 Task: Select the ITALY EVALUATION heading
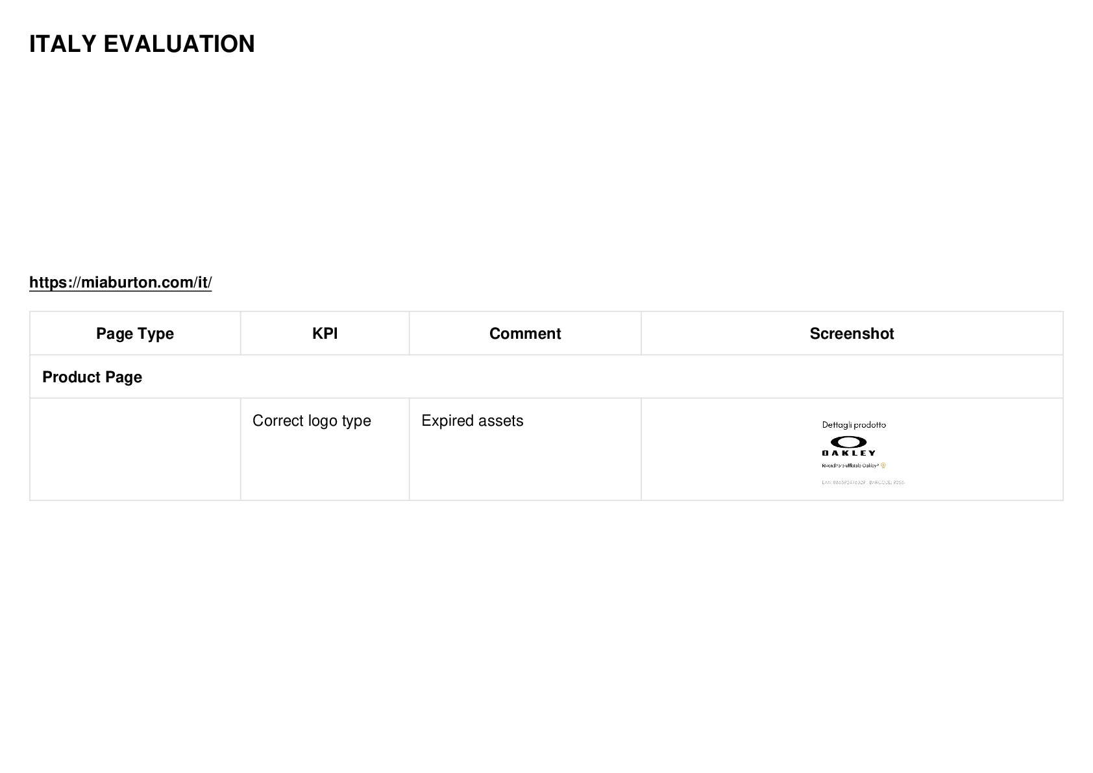pos(142,44)
